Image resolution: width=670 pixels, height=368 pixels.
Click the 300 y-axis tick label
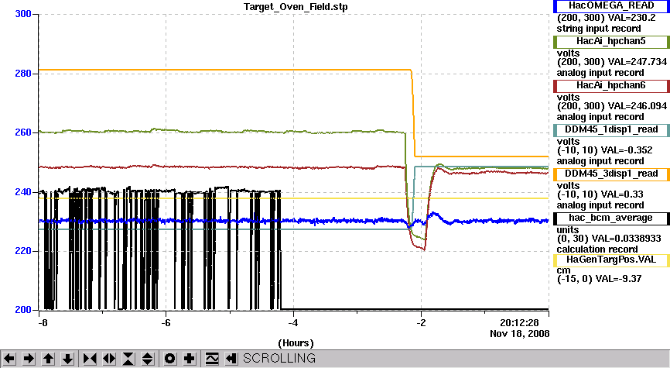tap(23, 14)
